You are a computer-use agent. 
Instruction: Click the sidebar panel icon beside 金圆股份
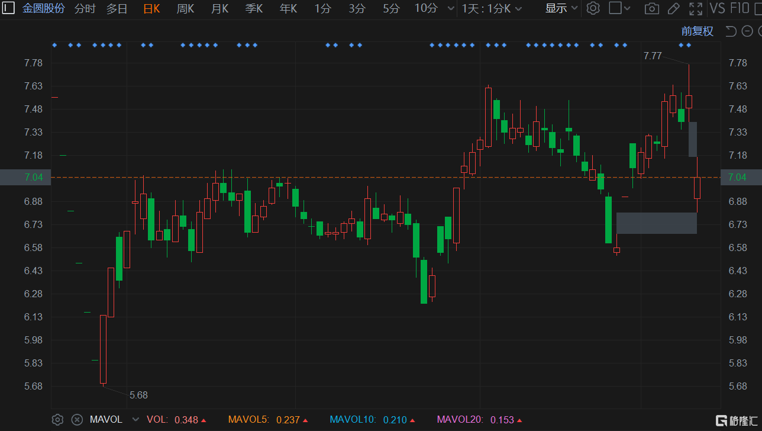tap(9, 8)
